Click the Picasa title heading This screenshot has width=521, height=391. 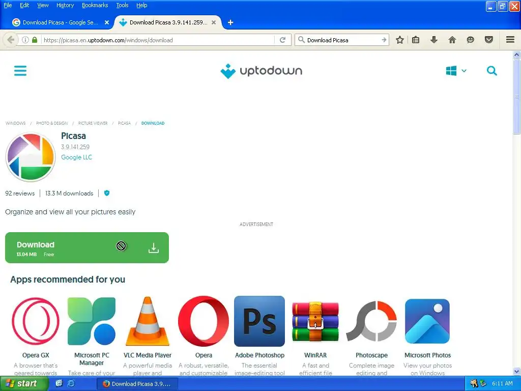coord(73,136)
